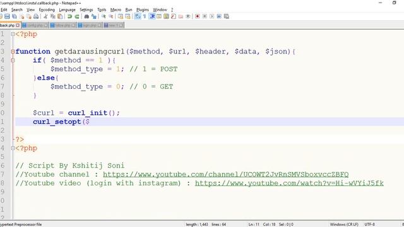Switch to the new 1 tab
404x227 pixels.
pos(114,25)
